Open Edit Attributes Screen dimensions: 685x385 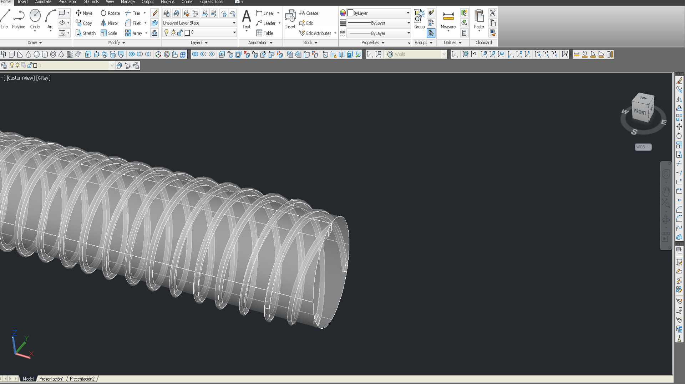pyautogui.click(x=315, y=33)
